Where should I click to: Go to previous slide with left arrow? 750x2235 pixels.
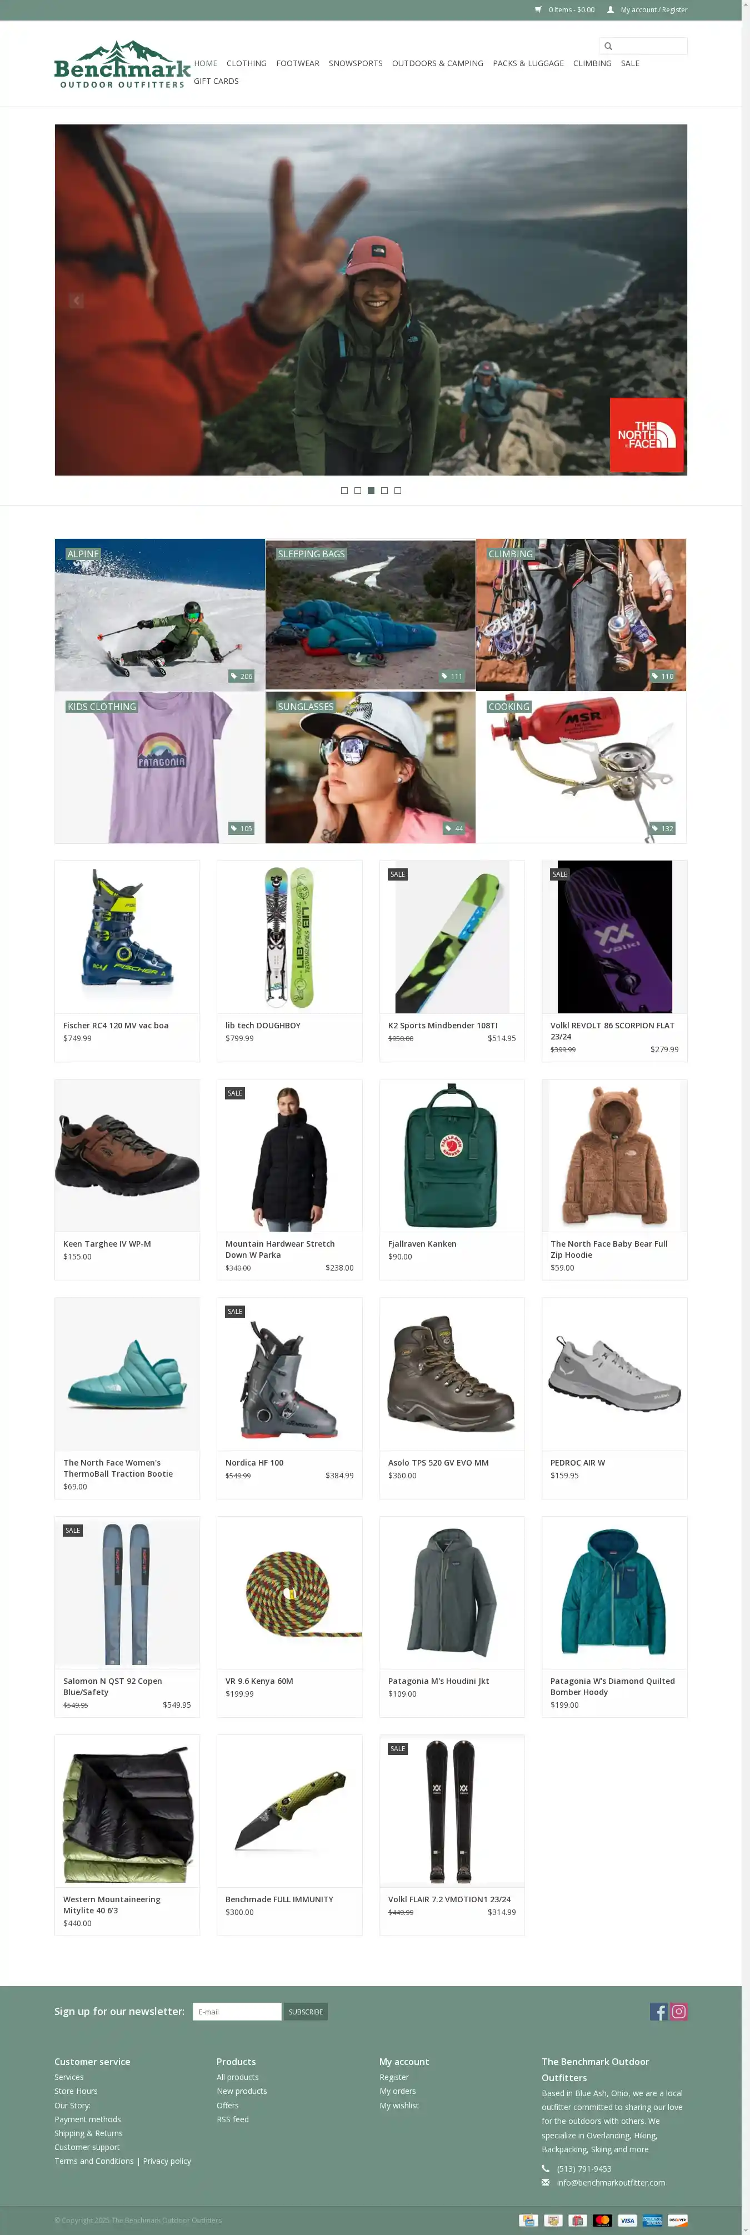pyautogui.click(x=77, y=300)
